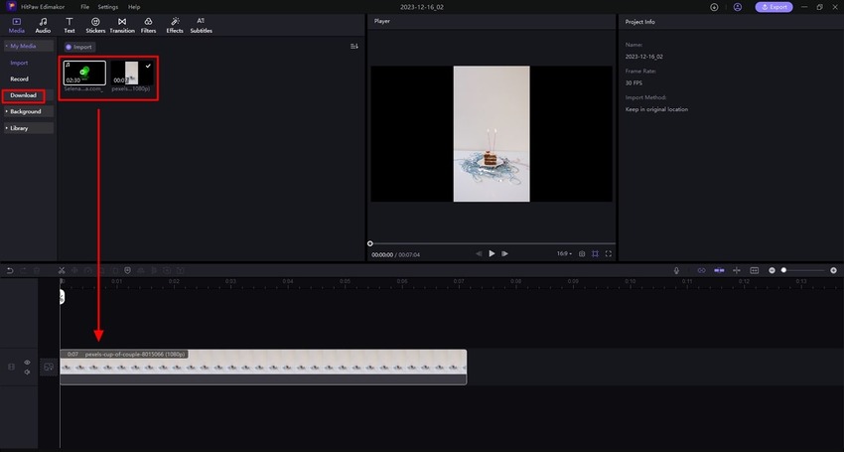Click the track thumbnail icon next to the clip
The image size is (844, 452).
tap(49, 367)
